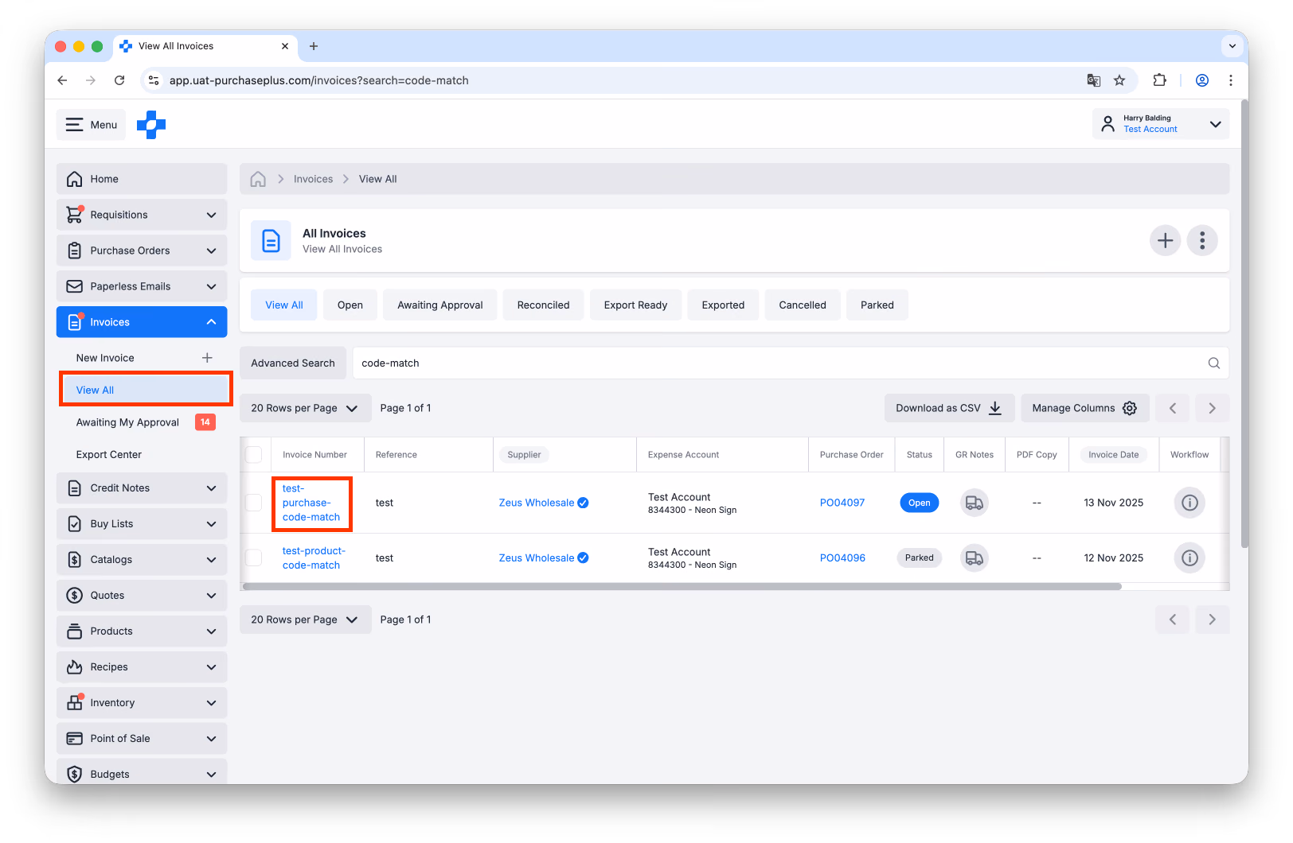This screenshot has height=843, width=1293.
Task: Switch to the Parked tab
Action: 877,305
